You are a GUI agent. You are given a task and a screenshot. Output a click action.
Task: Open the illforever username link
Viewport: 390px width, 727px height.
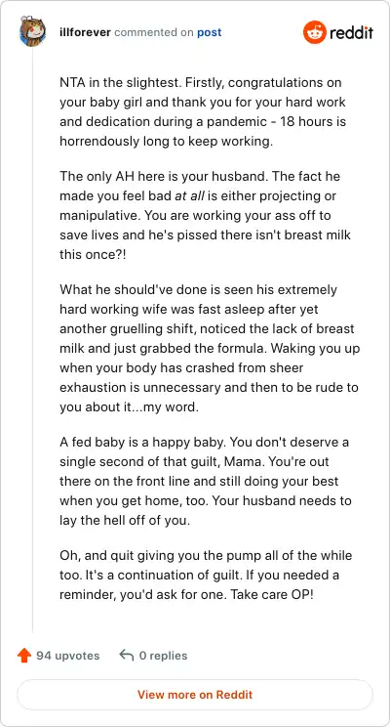[85, 32]
